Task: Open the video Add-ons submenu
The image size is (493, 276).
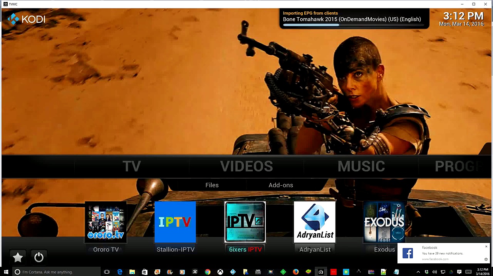Action: [281, 185]
